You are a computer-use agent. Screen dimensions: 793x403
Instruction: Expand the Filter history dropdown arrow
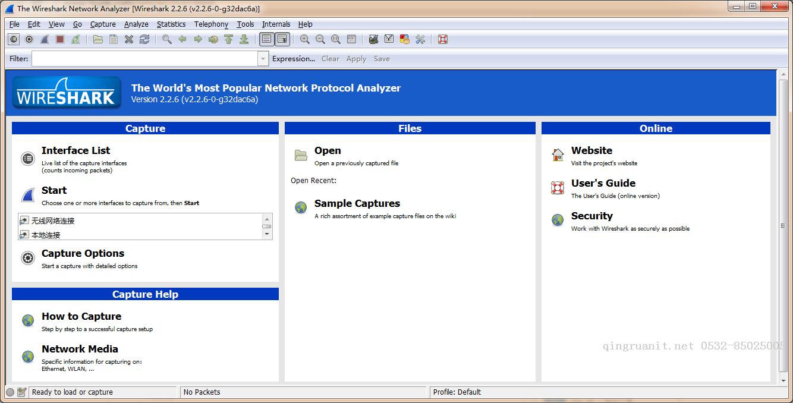[263, 58]
